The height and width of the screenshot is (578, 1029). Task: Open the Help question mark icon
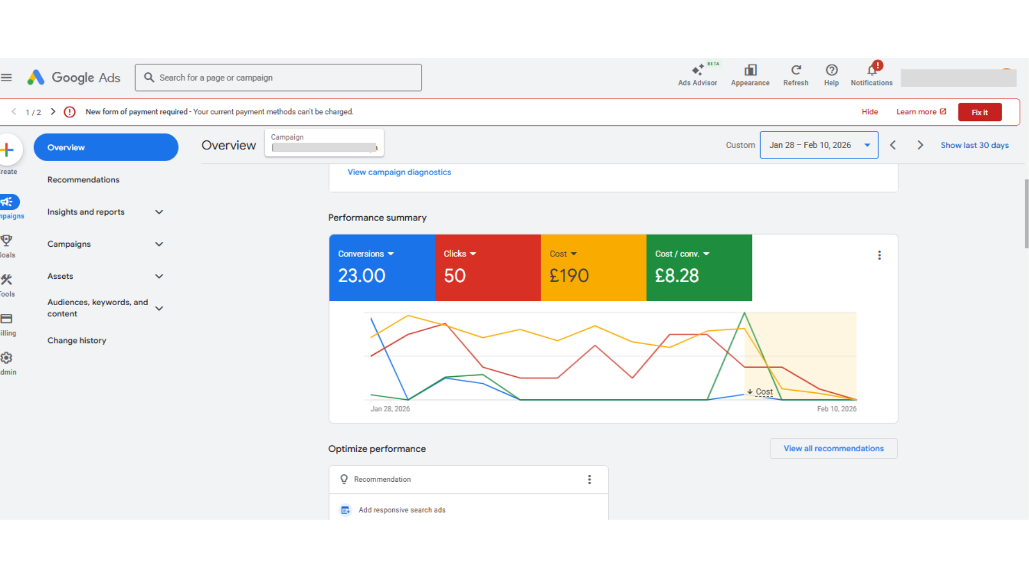coord(831,71)
